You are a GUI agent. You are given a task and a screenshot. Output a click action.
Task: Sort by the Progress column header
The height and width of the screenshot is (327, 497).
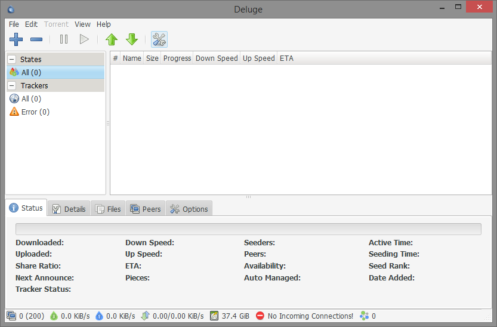[177, 58]
